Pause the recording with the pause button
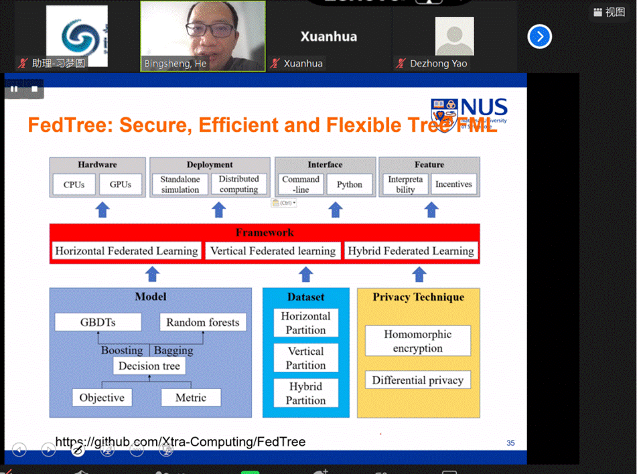This screenshot has width=637, height=474. pyautogui.click(x=14, y=89)
